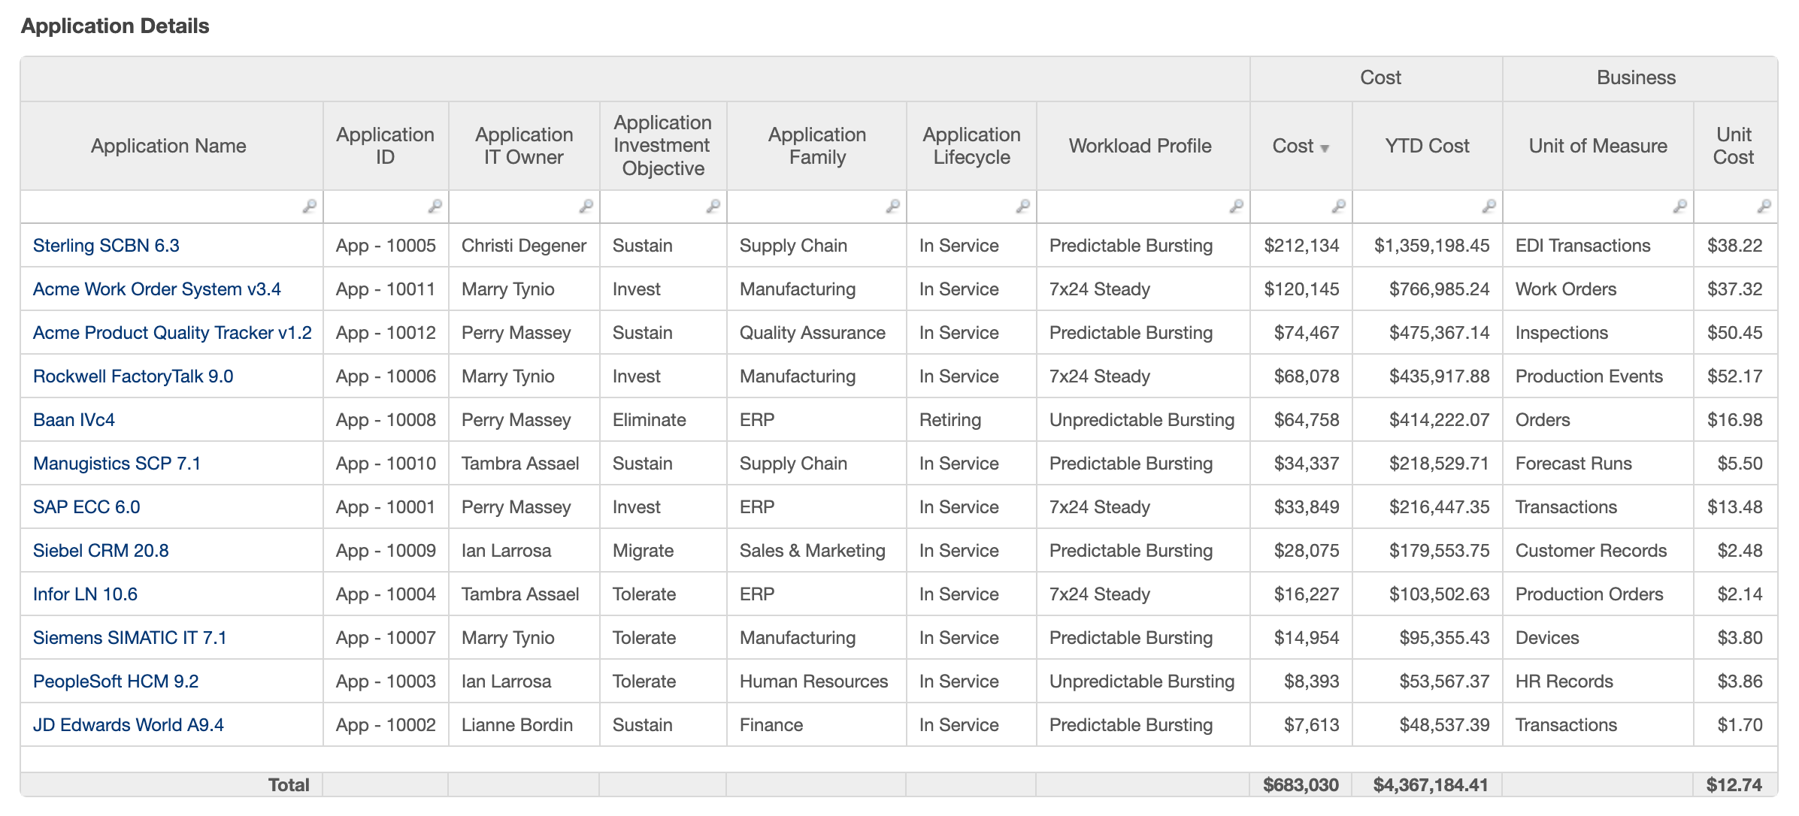Screen dimensions: 1799x816
Task: Sort by the Application Name column header
Action: pyautogui.click(x=168, y=146)
